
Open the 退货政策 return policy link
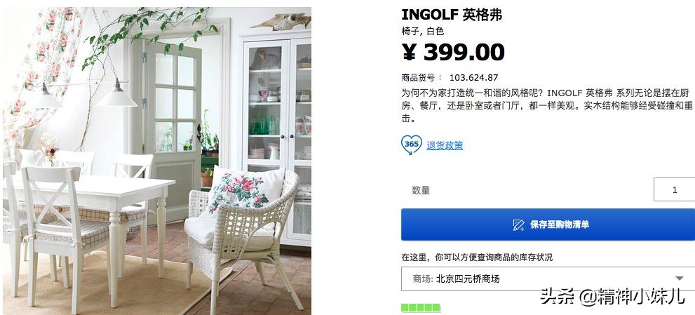coord(445,145)
